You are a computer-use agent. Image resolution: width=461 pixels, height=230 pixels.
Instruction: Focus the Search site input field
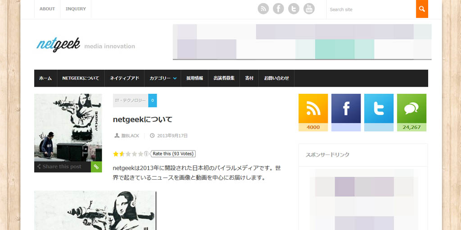coord(371,9)
